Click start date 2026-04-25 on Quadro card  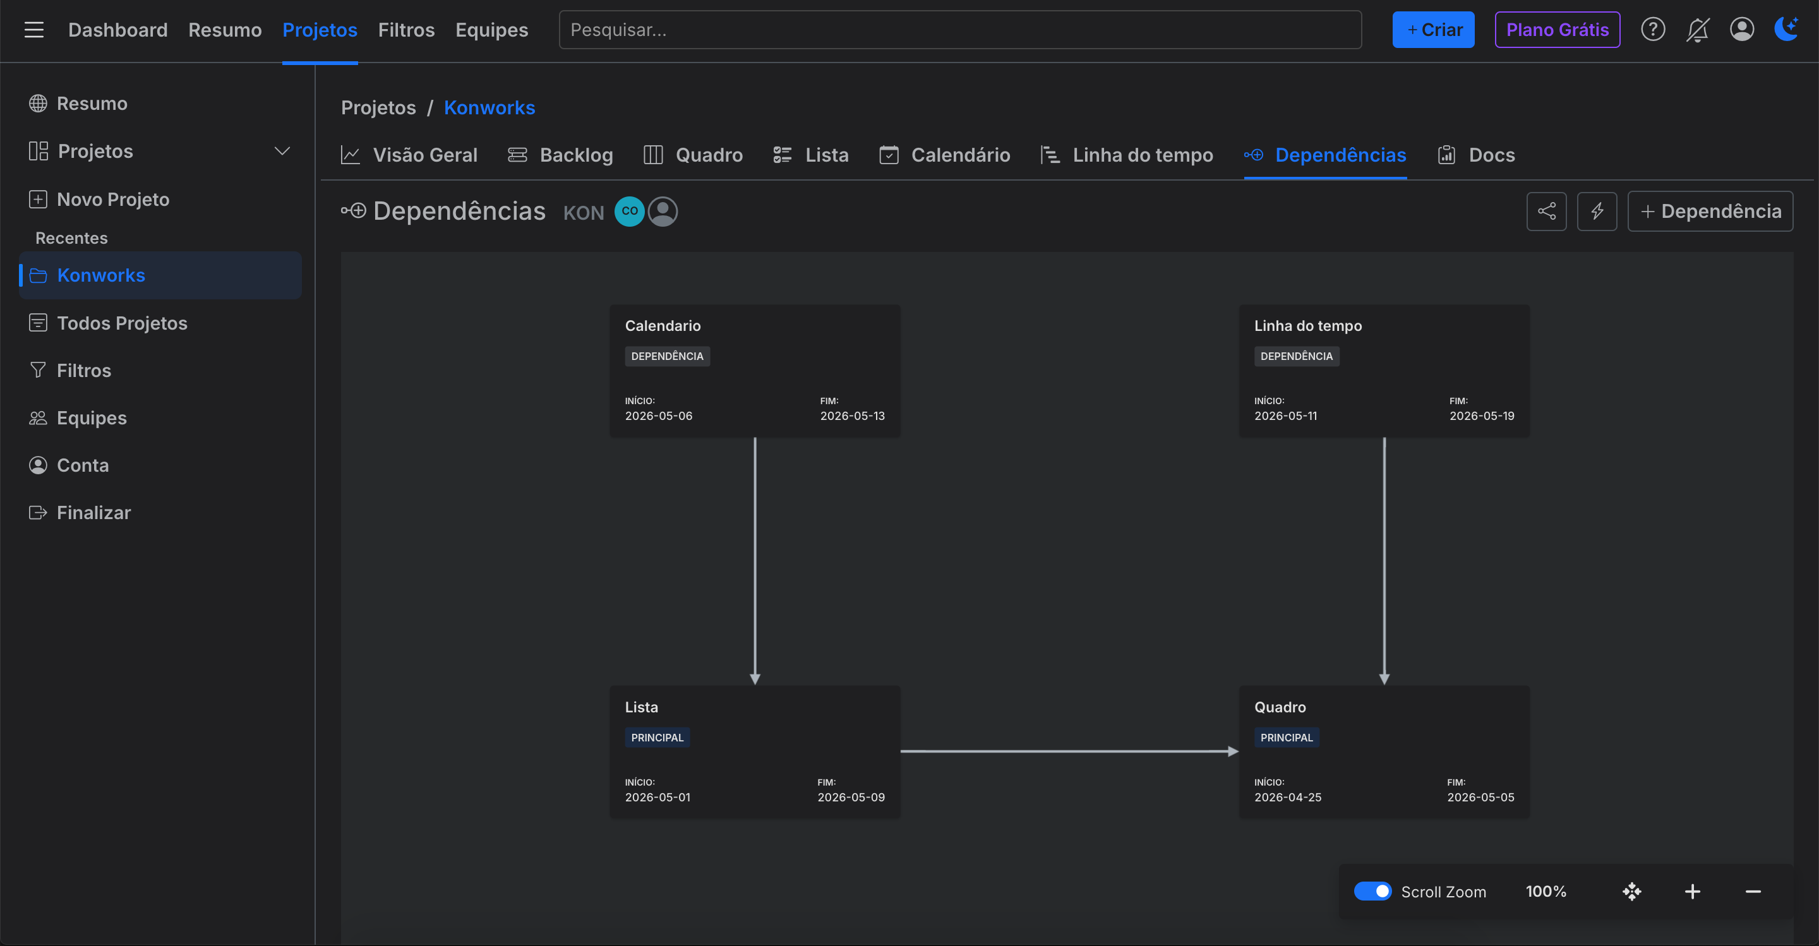(x=1288, y=797)
